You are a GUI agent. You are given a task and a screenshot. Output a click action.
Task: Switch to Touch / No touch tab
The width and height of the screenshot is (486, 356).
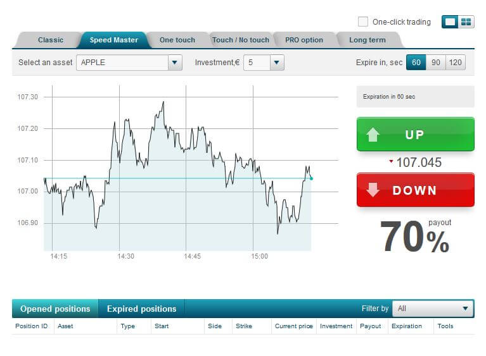pyautogui.click(x=241, y=40)
